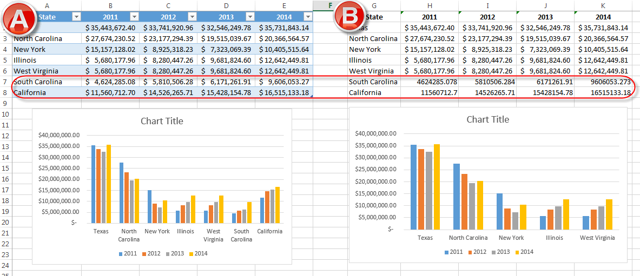Click $20,000,000.00 axis label in right chart

[x=377, y=181]
